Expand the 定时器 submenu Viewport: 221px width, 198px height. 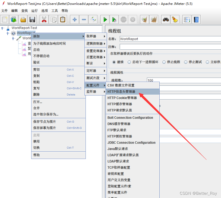96,71
